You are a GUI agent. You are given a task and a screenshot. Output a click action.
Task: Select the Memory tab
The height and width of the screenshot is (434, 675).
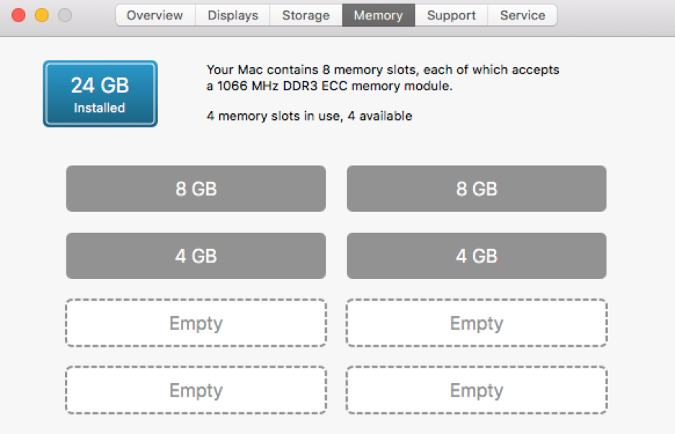click(x=379, y=15)
